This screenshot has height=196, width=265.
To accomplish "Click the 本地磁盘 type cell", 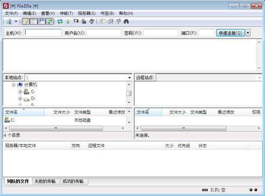I will 83,120.
